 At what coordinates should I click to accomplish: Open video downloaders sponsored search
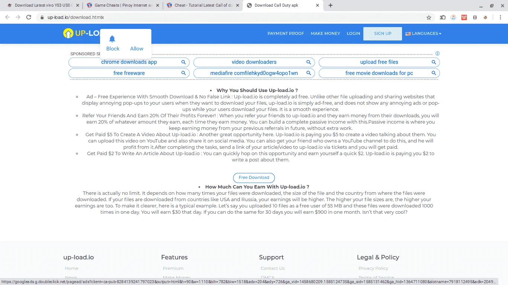(x=254, y=62)
